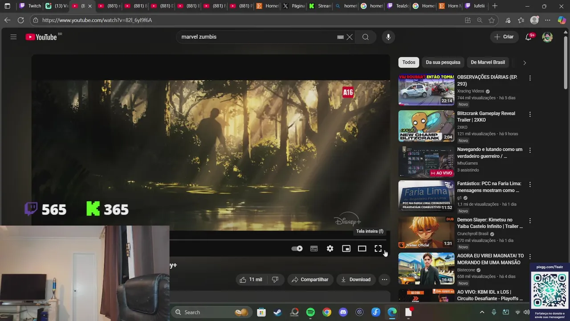The width and height of the screenshot is (570, 321).
Task: Open options for Blitzcrank Gameplay Reveal video
Action: (530, 114)
